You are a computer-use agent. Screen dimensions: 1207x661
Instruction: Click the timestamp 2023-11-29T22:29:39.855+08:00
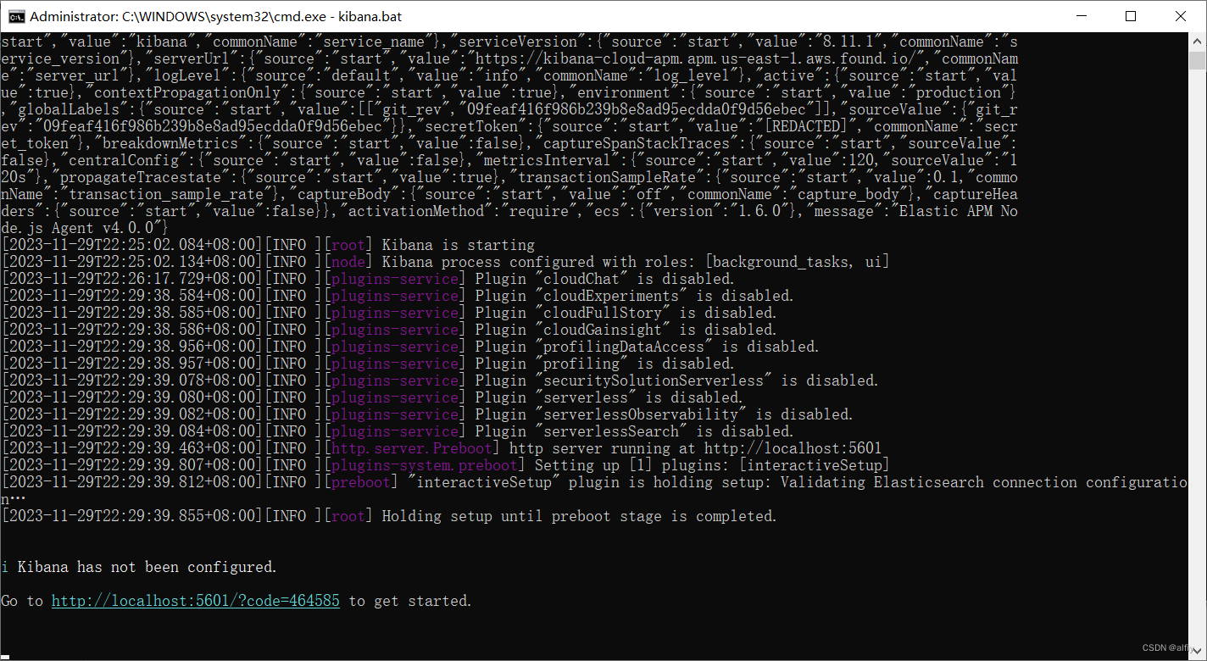point(132,516)
